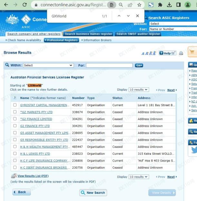Click the bottom Next link
The image size is (197, 201).
click(x=171, y=177)
